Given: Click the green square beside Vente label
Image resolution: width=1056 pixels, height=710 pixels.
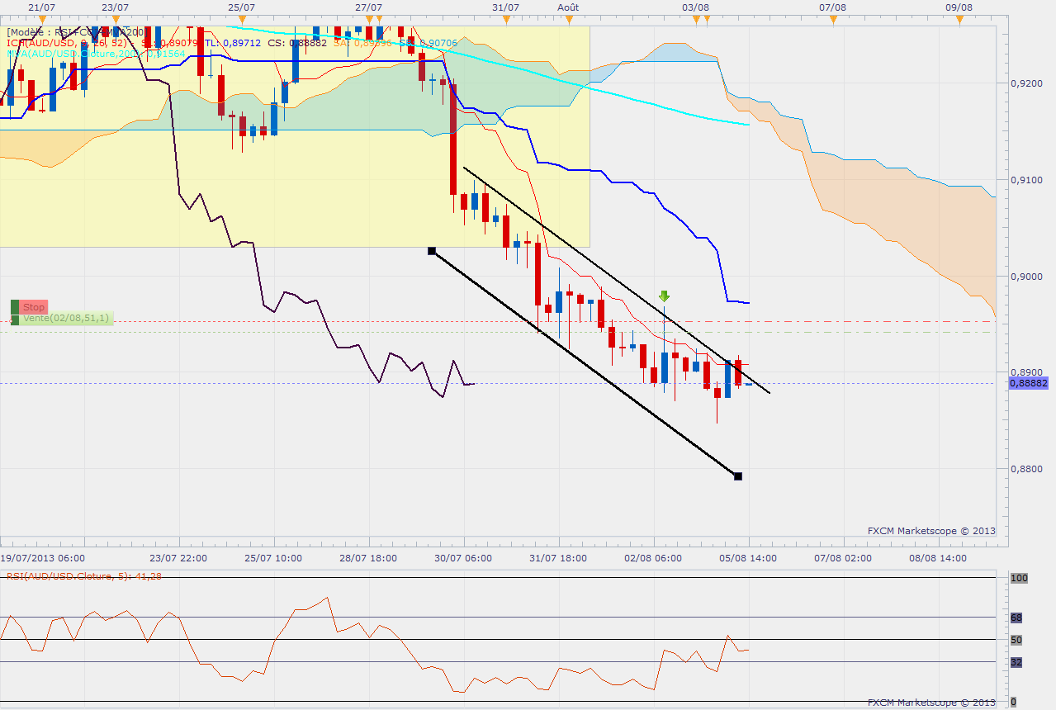Looking at the screenshot, I should 15,319.
